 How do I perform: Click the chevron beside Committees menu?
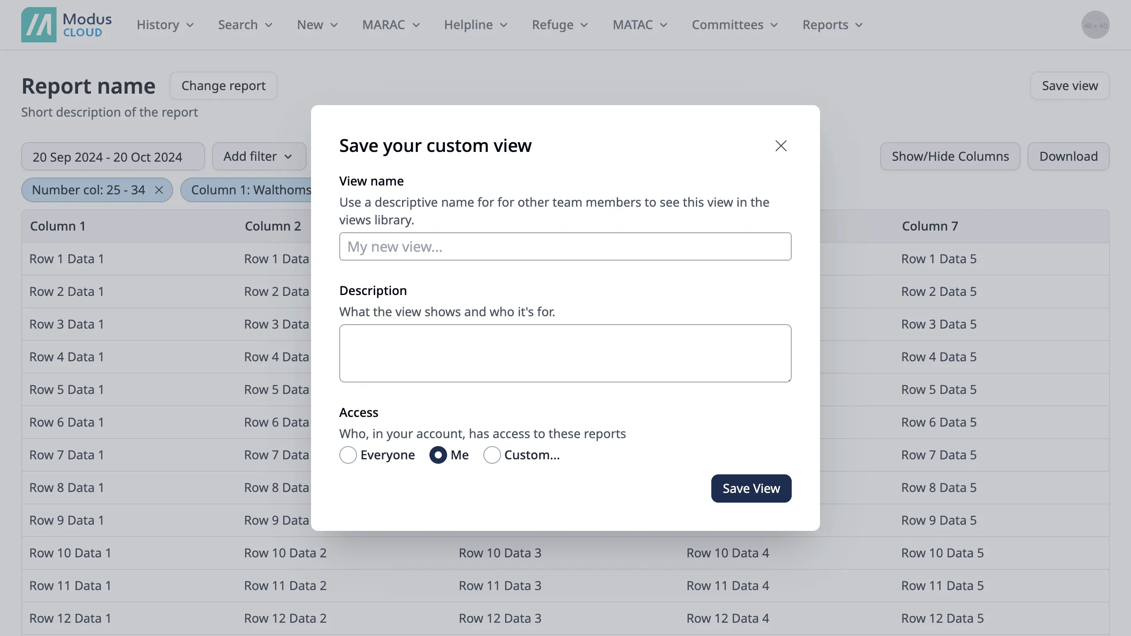pyautogui.click(x=774, y=25)
